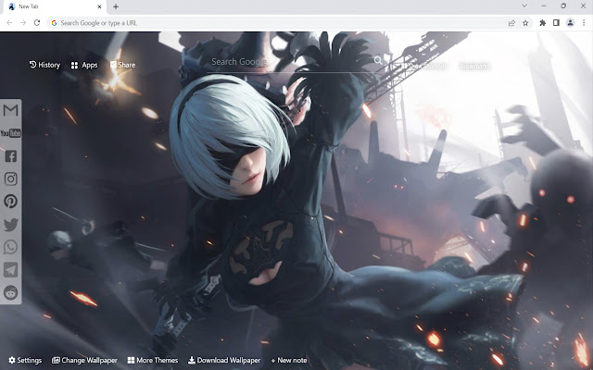This screenshot has width=593, height=370.
Task: Click Download Wallpaper button
Action: pos(224,360)
